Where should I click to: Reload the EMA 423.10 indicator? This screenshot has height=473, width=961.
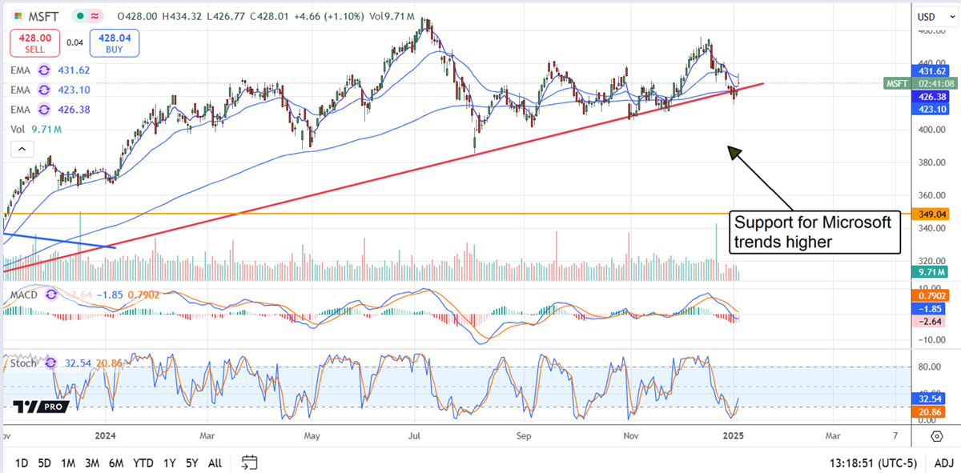click(x=46, y=90)
